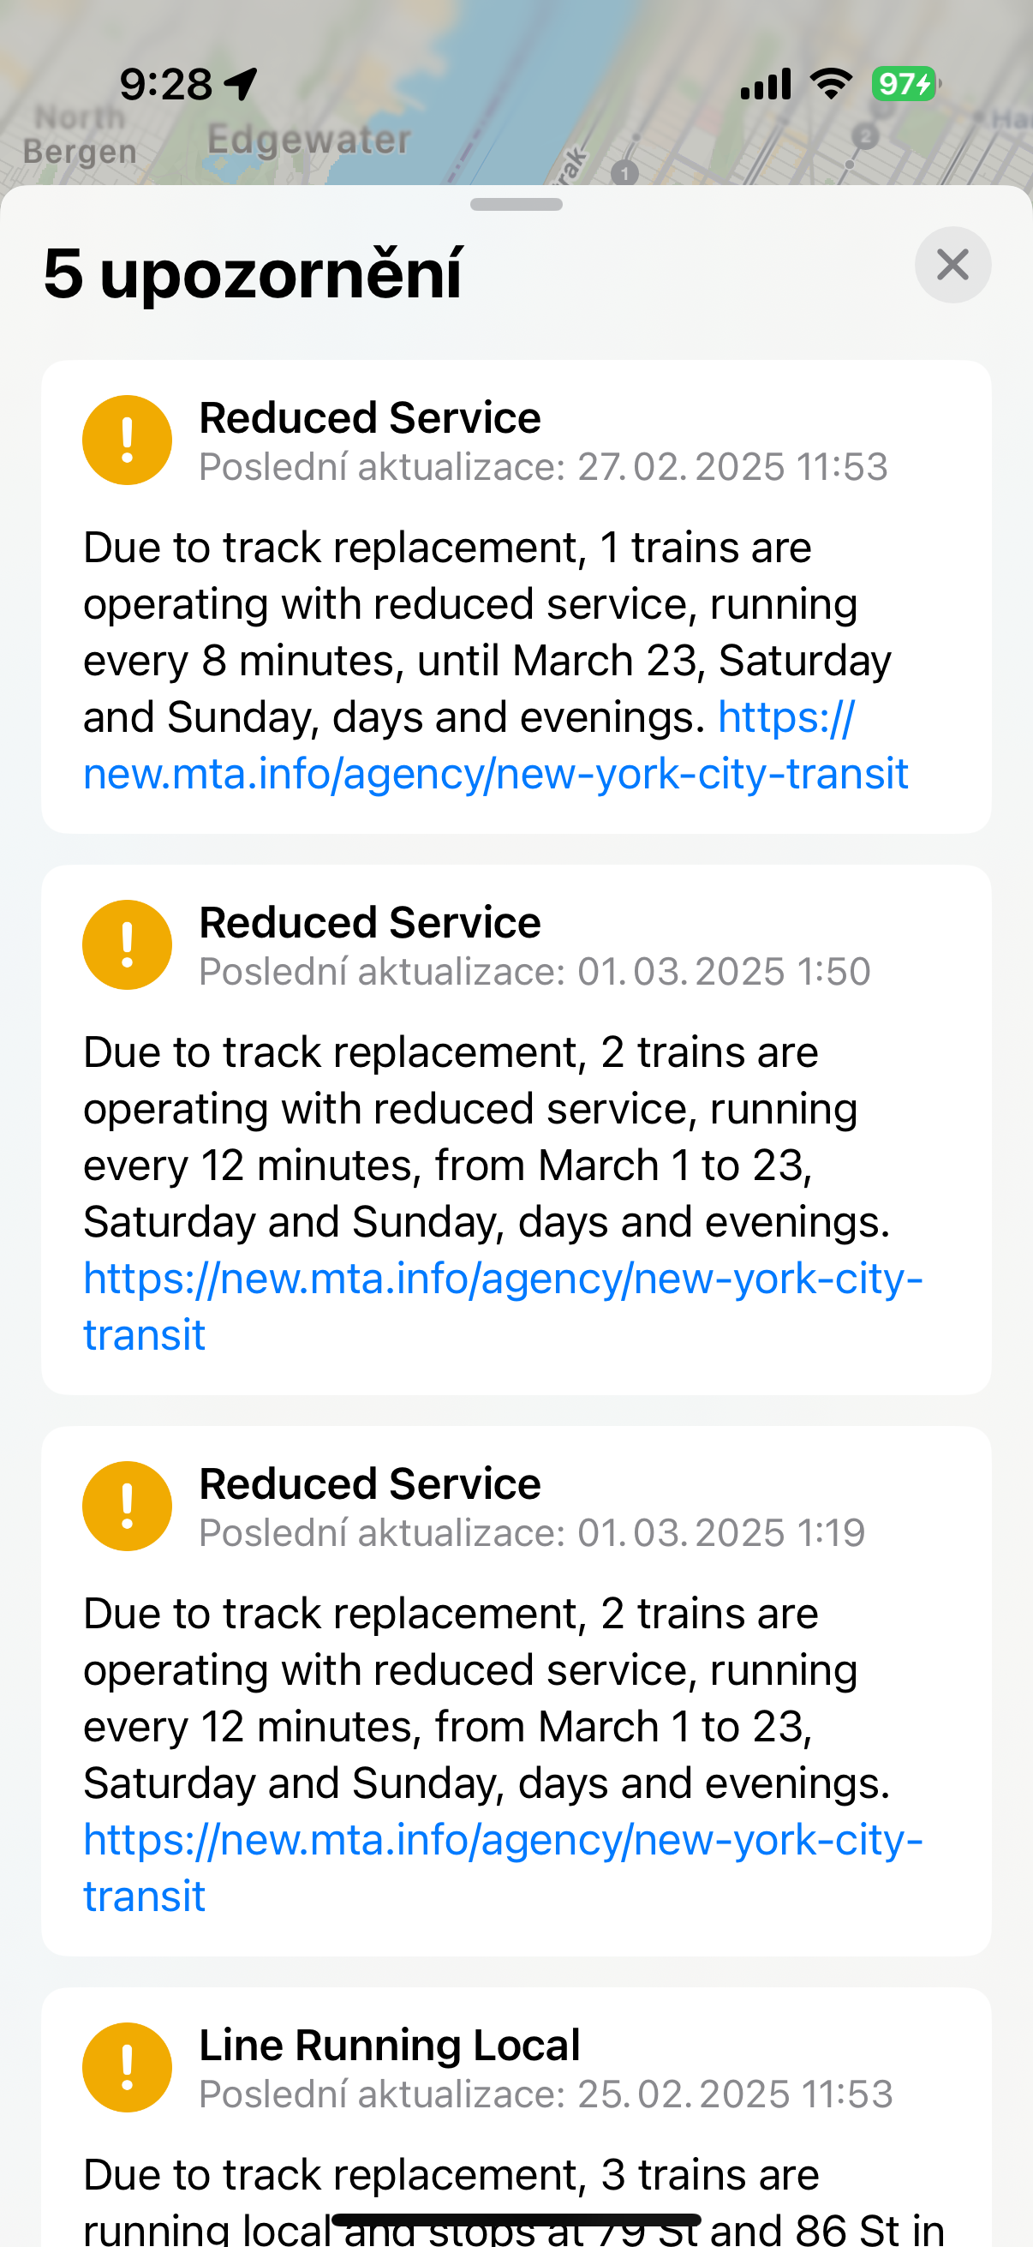Viewport: 1033px width, 2247px height.
Task: Close the 5 upozornění alerts sheet
Action: 952,264
